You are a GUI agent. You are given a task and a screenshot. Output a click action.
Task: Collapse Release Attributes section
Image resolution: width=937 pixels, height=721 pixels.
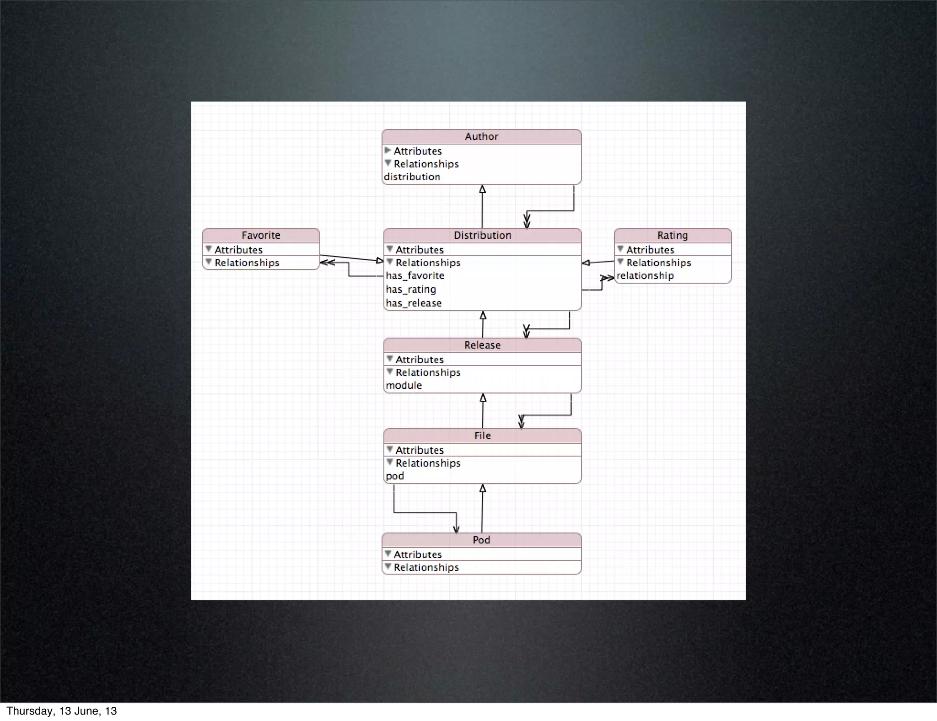[x=390, y=359]
